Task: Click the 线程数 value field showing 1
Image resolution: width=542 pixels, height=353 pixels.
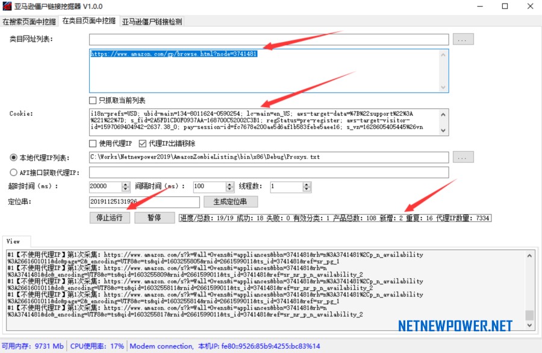Action: (287, 186)
